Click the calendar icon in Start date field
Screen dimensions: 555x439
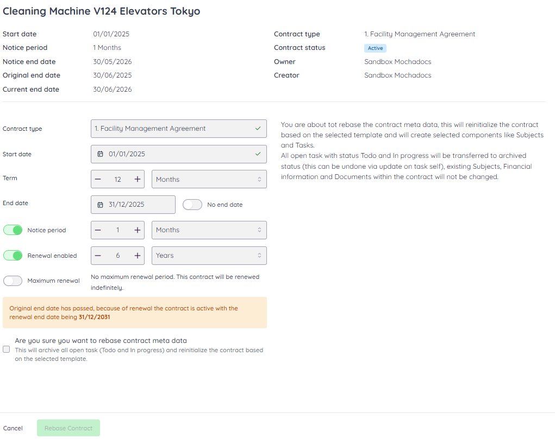coord(100,154)
